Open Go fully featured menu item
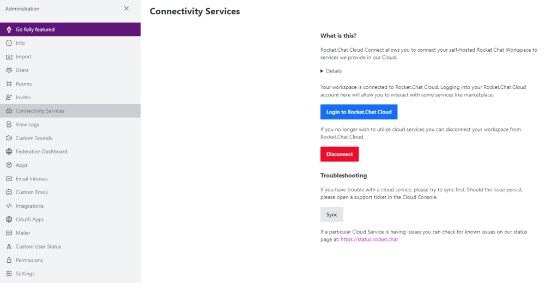The width and height of the screenshot is (545, 283). (x=70, y=29)
